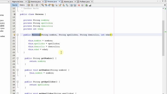Toggle rectangular selection mode
The image size is (167, 94).
pyautogui.click(x=56, y=5)
